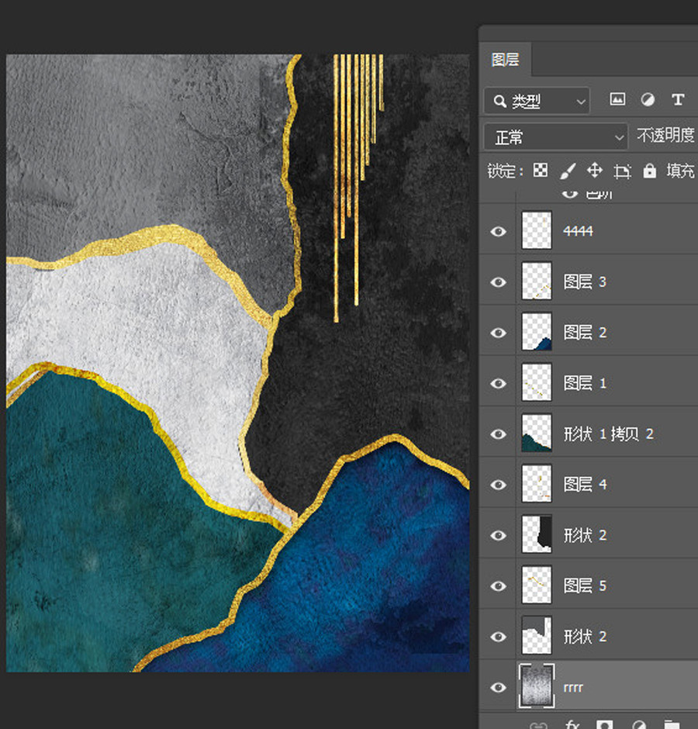Create new adjustment layer from footer icon
Viewport: 698px width, 729px height.
[638, 724]
